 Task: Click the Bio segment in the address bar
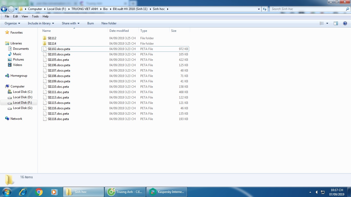coord(105,9)
